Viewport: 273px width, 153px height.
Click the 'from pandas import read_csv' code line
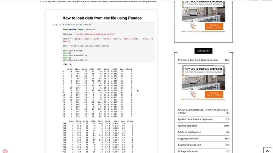click(79, 29)
